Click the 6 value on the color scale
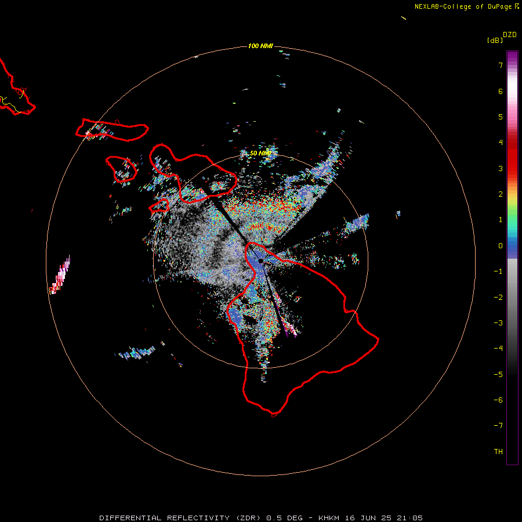This screenshot has height=522, width=522. (501, 91)
